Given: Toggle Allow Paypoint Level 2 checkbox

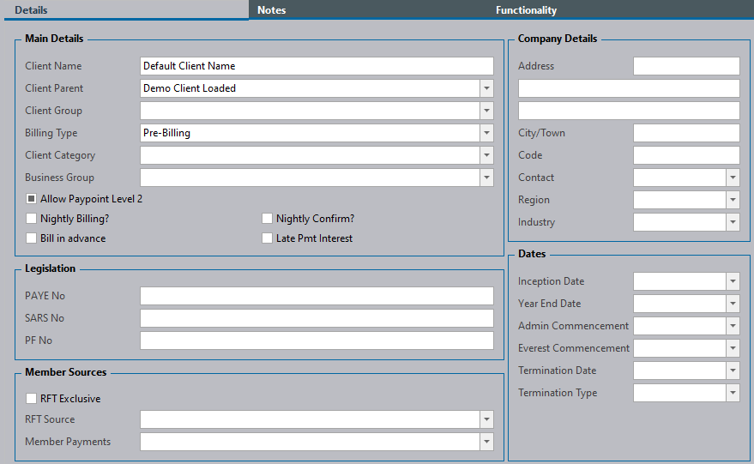Looking at the screenshot, I should [31, 199].
